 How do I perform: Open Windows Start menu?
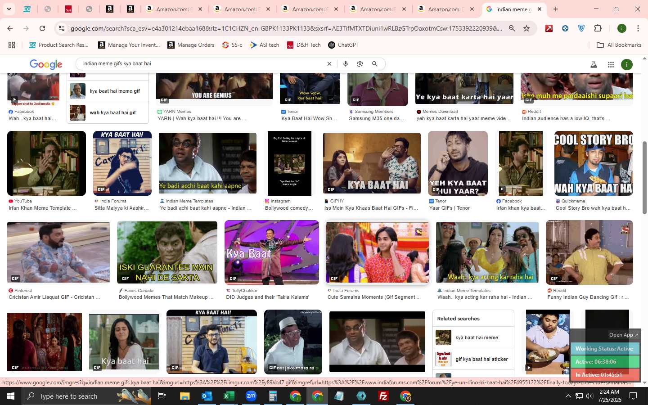click(11, 396)
